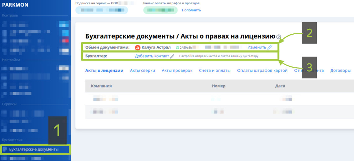Switch to the Акты сверки tab
The height and width of the screenshot is (161, 354).
[143, 70]
